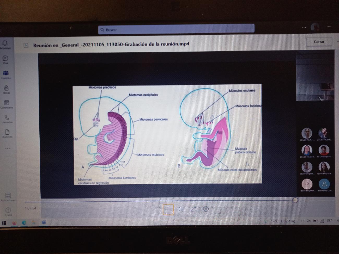Screen dimensions: 339x254
Task: Go to Equipos teams view
Action: (x=6, y=73)
